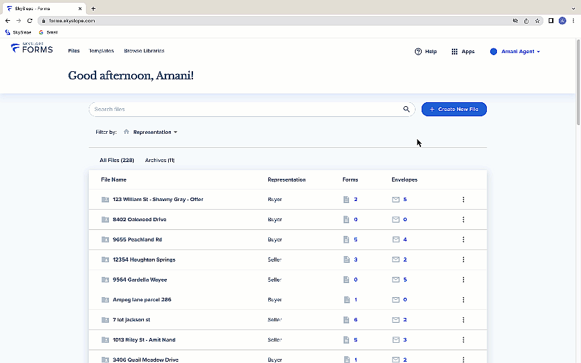581x363 pixels.
Task: Click forms count 0 for 9564 Gardella Wayee
Action: pyautogui.click(x=355, y=280)
